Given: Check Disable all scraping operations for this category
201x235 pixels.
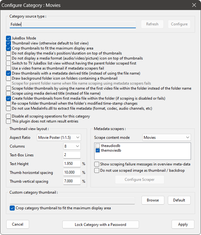Looking at the screenshot, I should (x=8, y=116).
